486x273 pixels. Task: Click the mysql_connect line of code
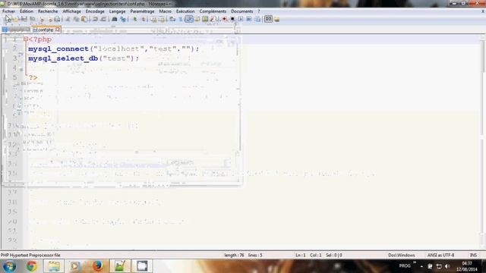coord(113,49)
